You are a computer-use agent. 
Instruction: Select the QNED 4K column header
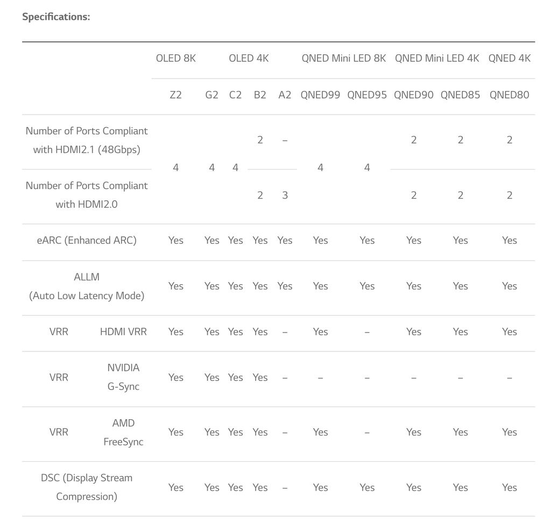click(510, 58)
